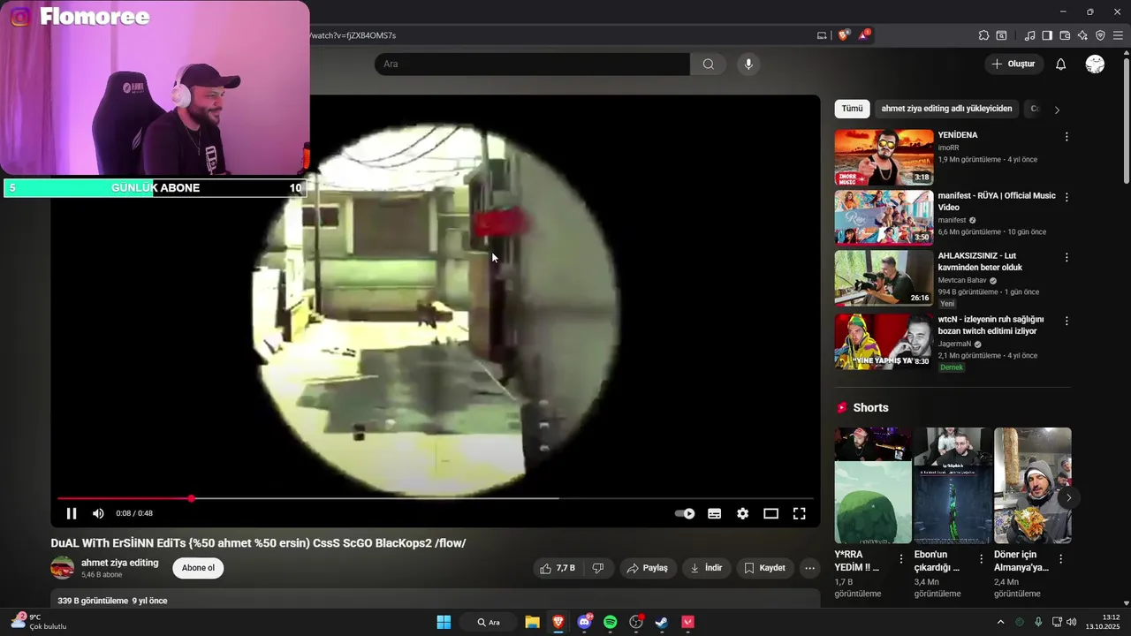
Task: Open the YENİDENA video thumbnail
Action: click(884, 157)
